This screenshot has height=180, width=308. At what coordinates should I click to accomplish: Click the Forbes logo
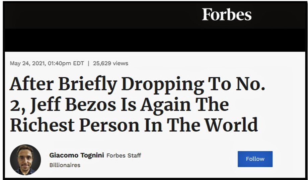pos(227,15)
